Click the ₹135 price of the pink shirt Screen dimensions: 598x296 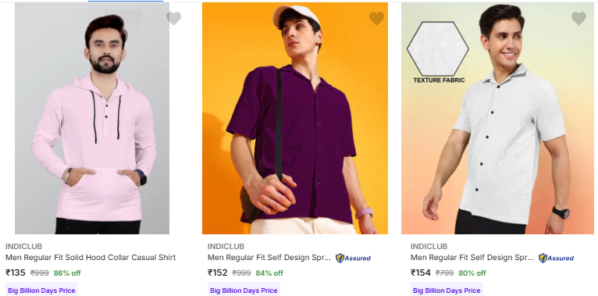(16, 273)
